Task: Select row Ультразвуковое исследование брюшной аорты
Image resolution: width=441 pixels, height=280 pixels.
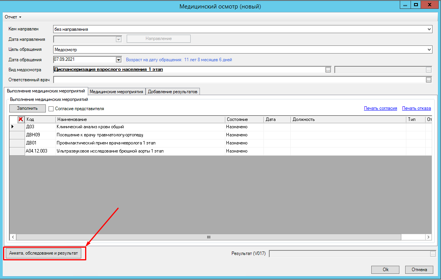Action: pos(220,151)
